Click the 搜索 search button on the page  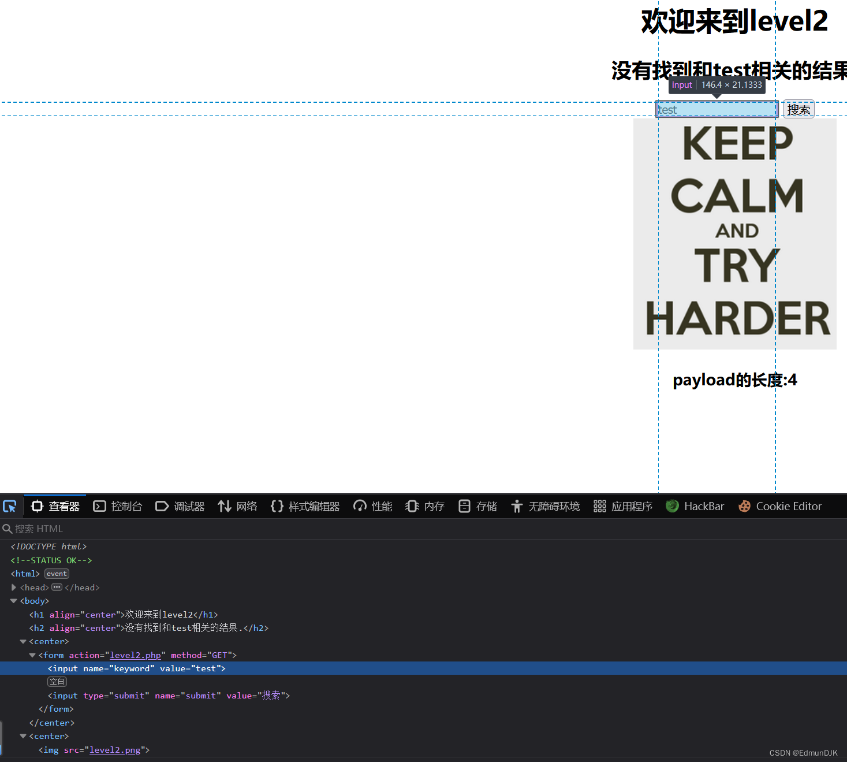point(799,109)
